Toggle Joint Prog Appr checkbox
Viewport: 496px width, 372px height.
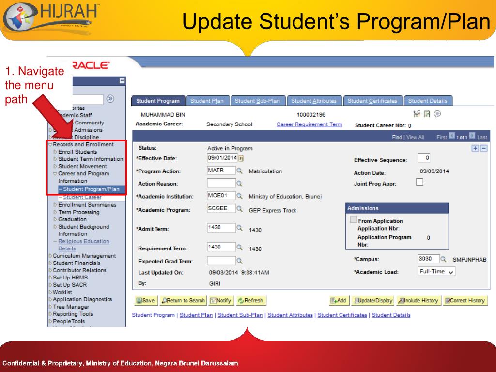tap(420, 182)
